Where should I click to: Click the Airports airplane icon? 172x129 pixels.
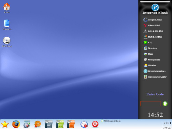[x=145, y=71]
